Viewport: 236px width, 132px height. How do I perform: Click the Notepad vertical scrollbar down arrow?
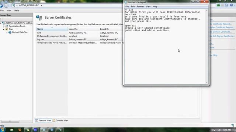click(206, 82)
